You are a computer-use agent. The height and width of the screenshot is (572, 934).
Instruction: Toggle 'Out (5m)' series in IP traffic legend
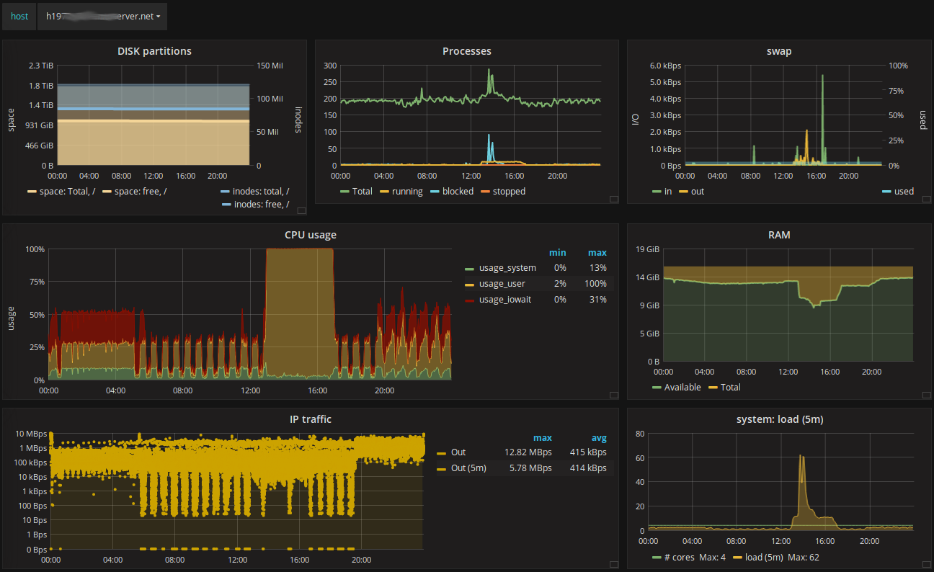468,468
